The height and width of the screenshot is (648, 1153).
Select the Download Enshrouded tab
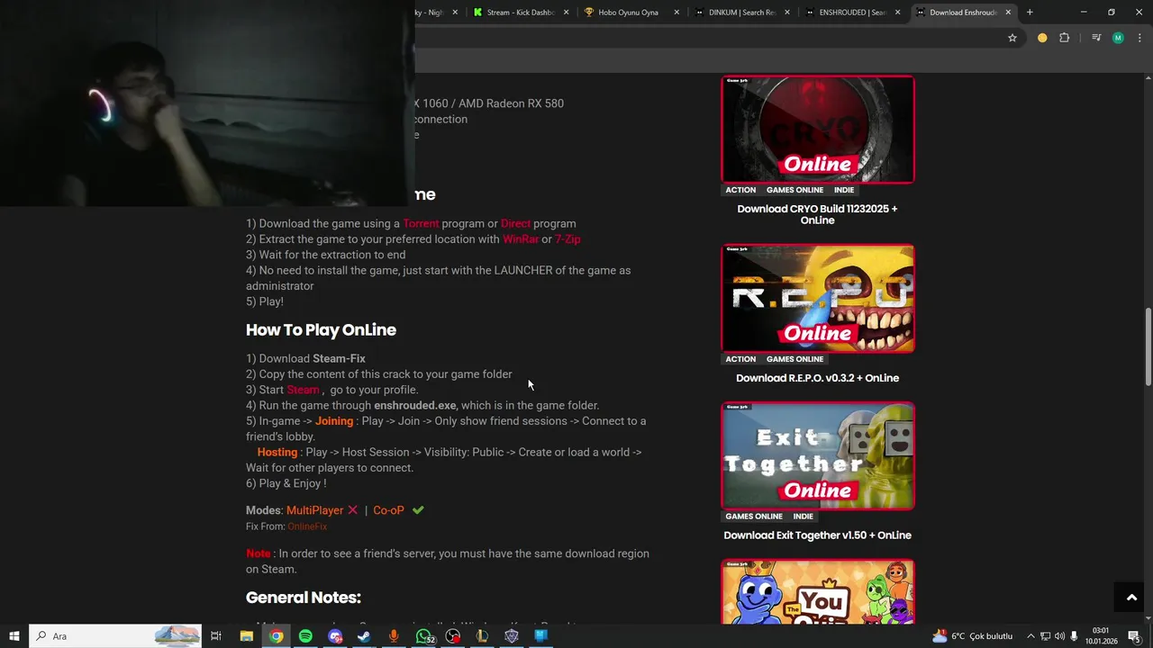[962, 13]
